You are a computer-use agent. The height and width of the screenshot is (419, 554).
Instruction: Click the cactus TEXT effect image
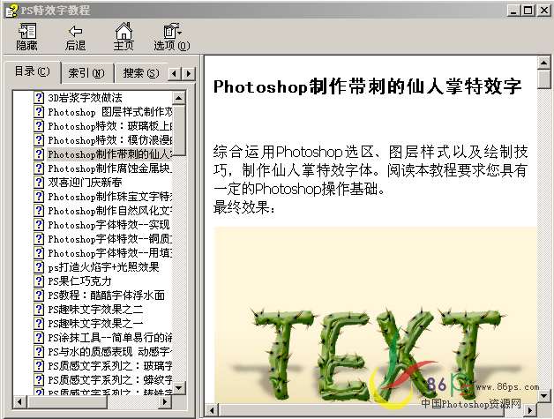[x=375, y=314]
